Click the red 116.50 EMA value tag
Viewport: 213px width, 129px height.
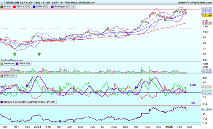tap(207, 23)
